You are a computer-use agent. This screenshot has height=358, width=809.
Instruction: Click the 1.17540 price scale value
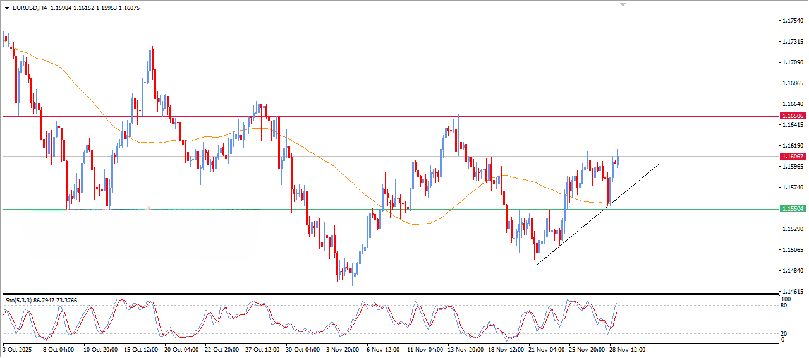pos(793,21)
